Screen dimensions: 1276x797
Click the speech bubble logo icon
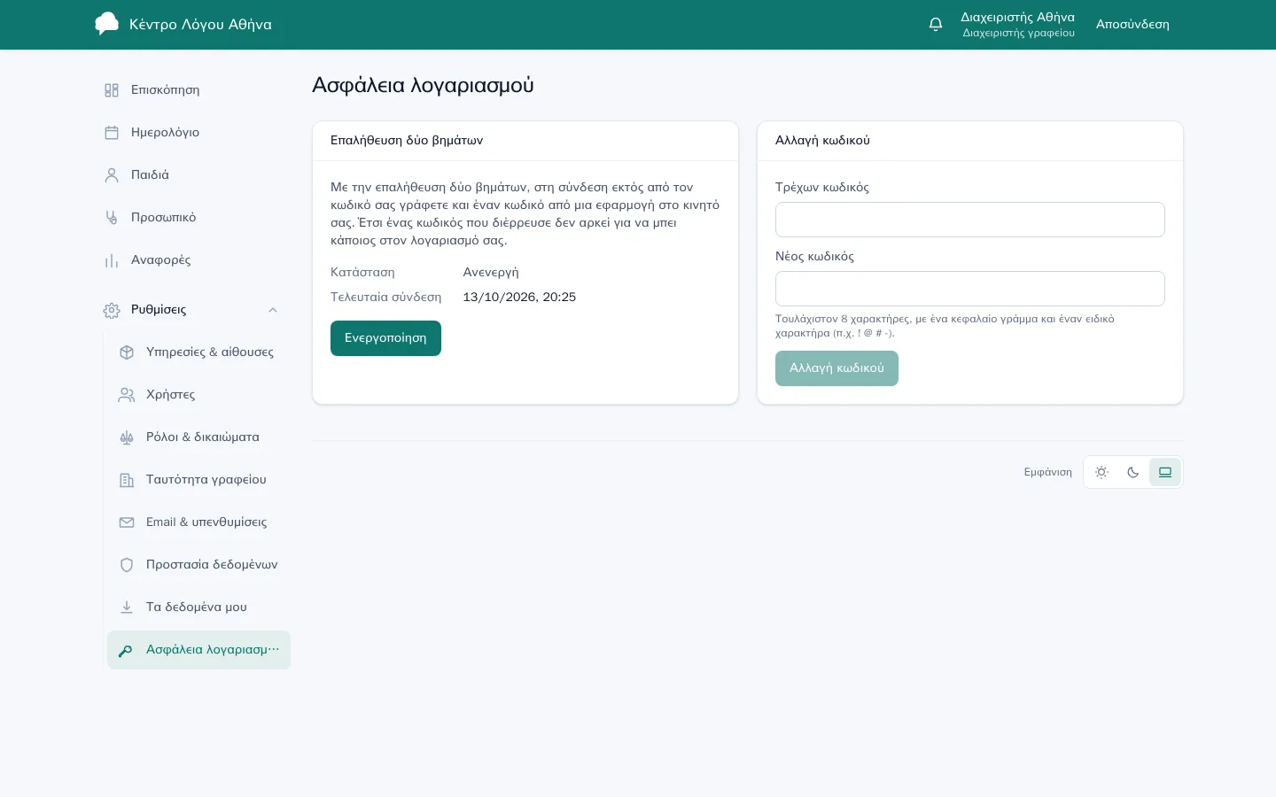click(106, 24)
